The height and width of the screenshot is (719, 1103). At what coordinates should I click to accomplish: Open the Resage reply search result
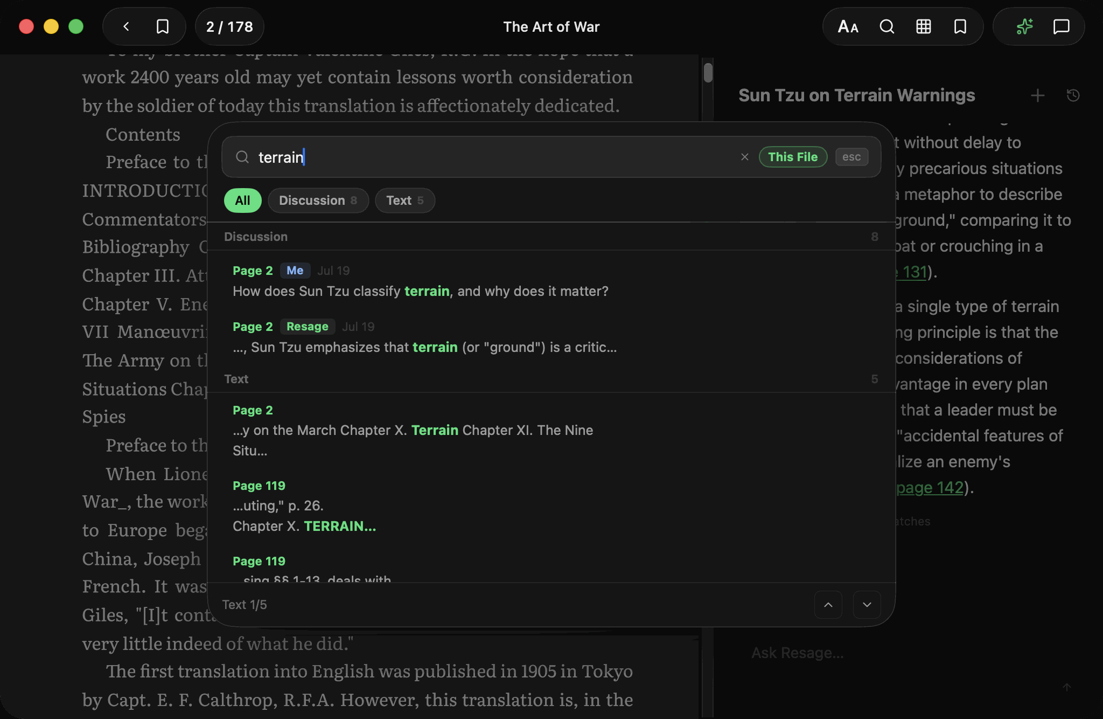pyautogui.click(x=551, y=337)
